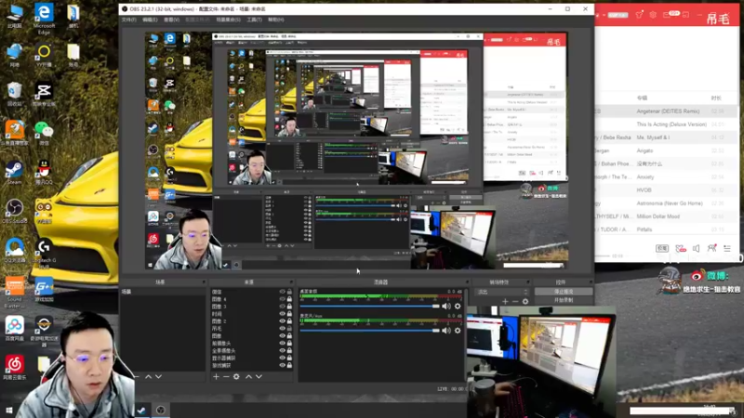This screenshot has width=744, height=418.
Task: Remove the selected source with the minus icon
Action: (226, 377)
